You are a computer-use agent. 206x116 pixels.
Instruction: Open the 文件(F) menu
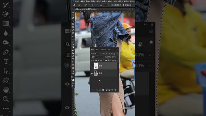[77, 1]
